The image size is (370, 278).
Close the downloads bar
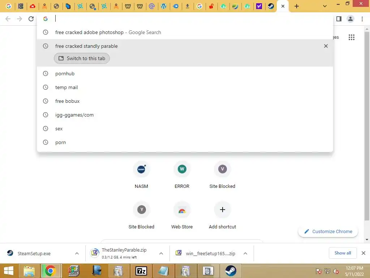363,253
